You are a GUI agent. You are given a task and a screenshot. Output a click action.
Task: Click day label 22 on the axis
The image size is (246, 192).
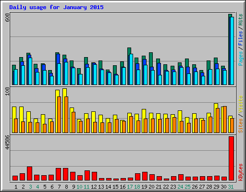166,187
